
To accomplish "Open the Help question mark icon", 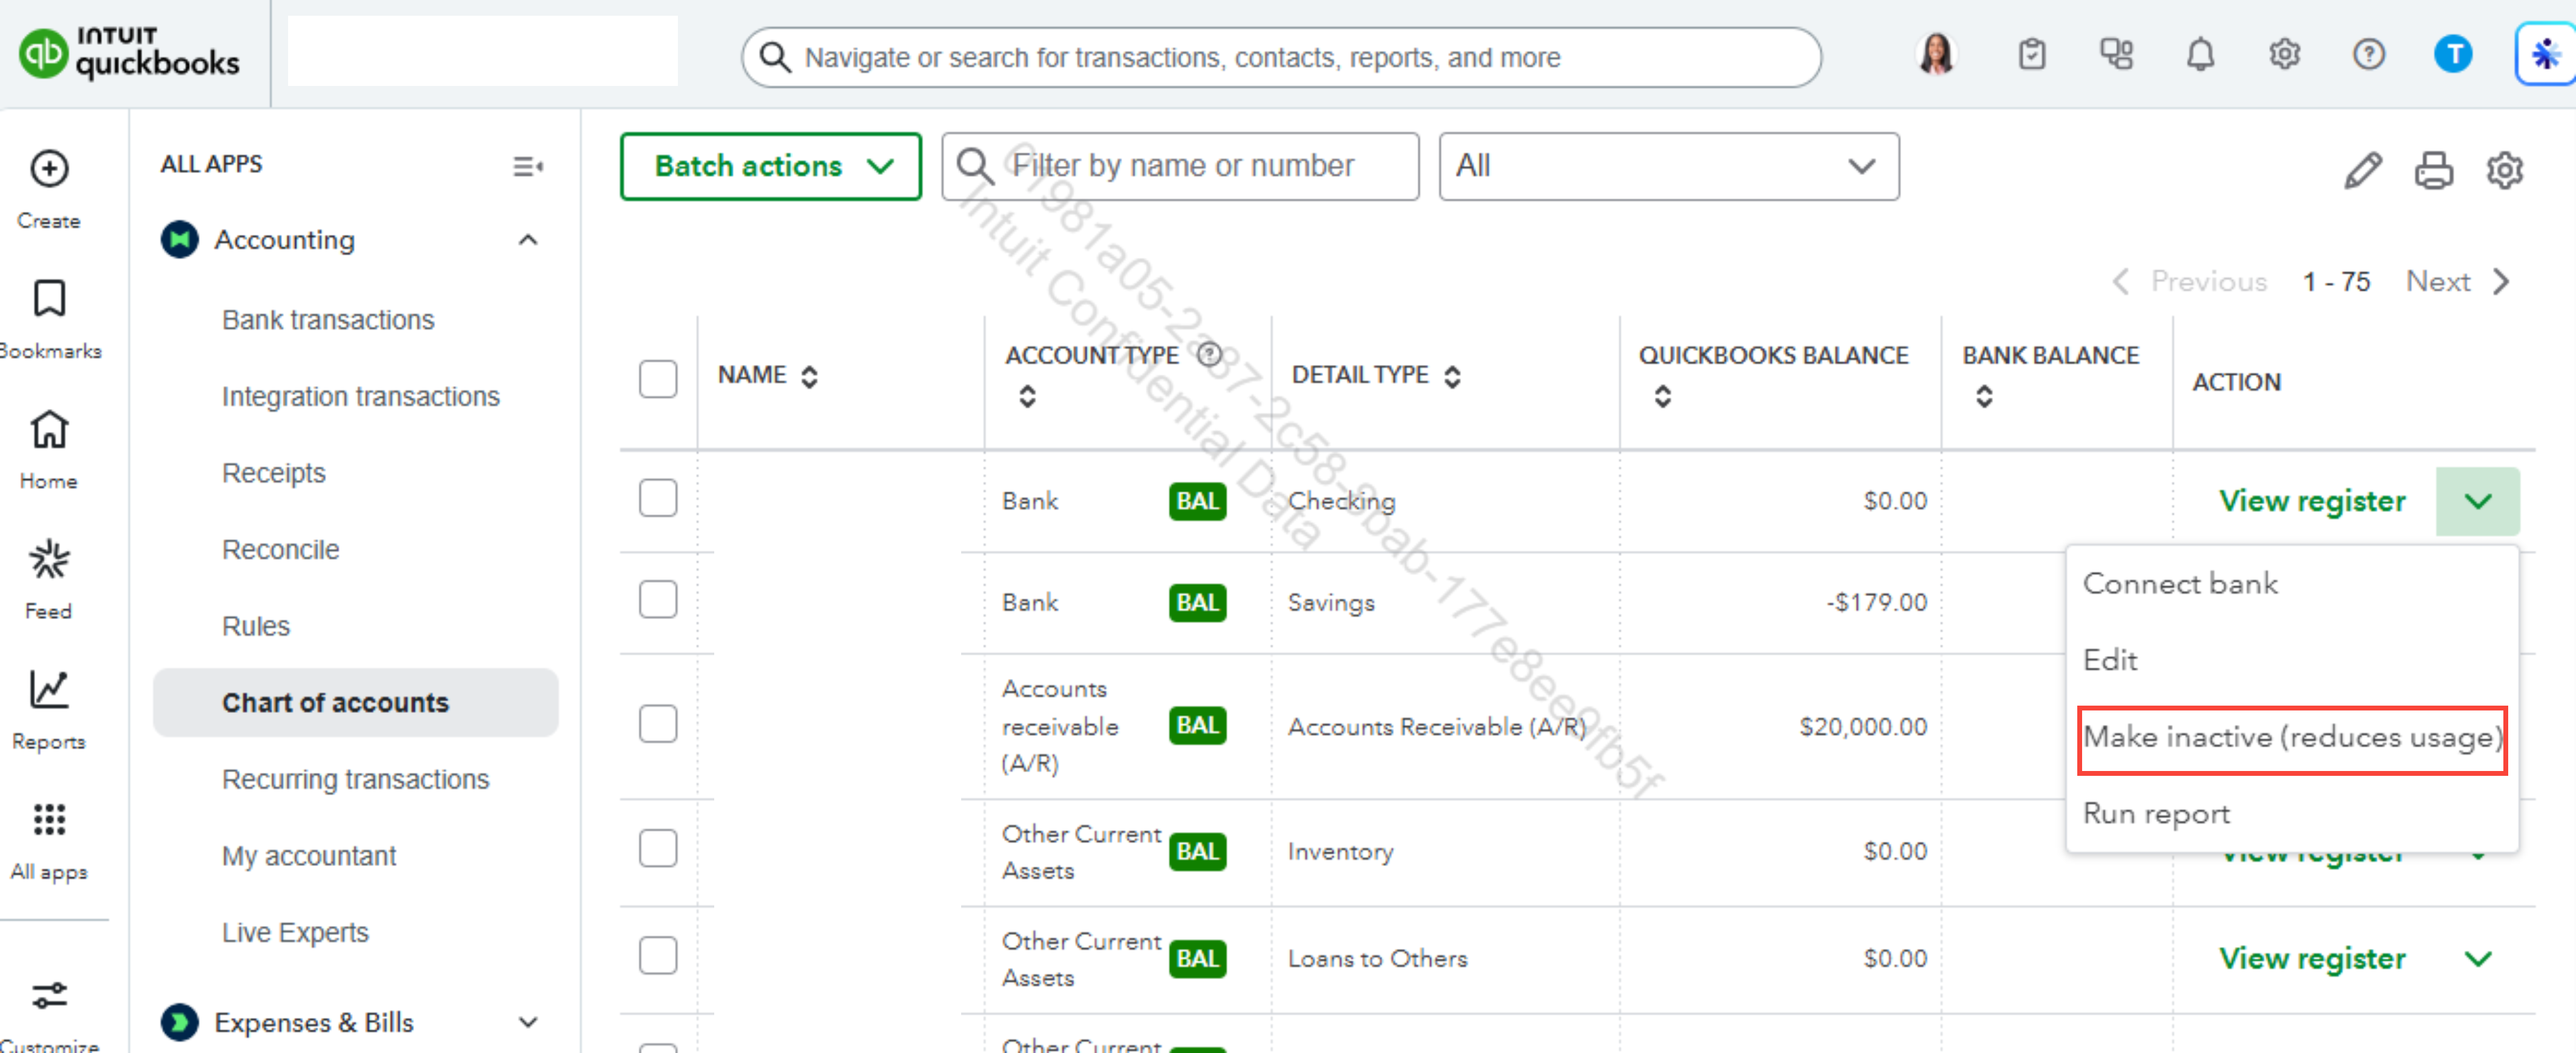I will (2369, 54).
